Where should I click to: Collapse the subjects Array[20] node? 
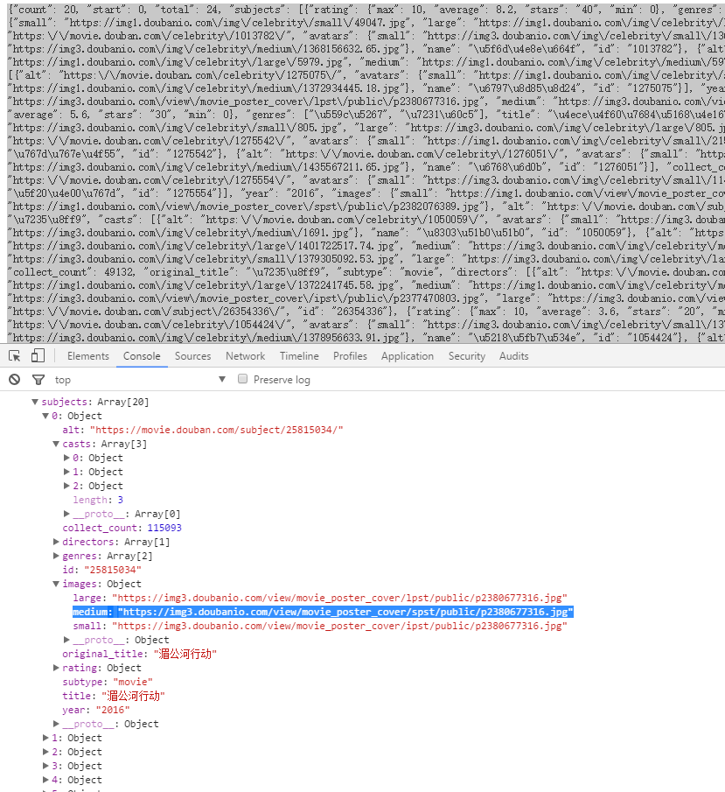(36, 402)
